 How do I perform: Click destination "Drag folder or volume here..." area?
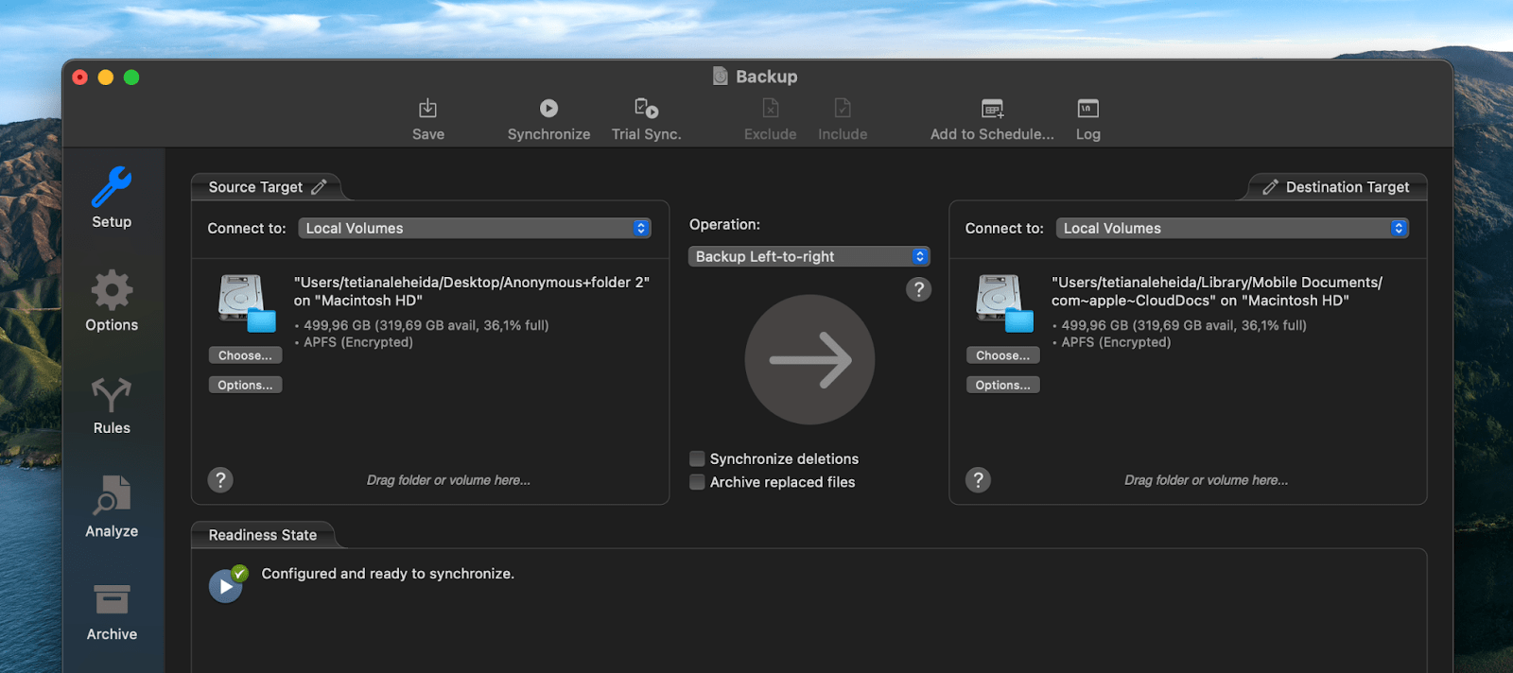tap(1206, 480)
